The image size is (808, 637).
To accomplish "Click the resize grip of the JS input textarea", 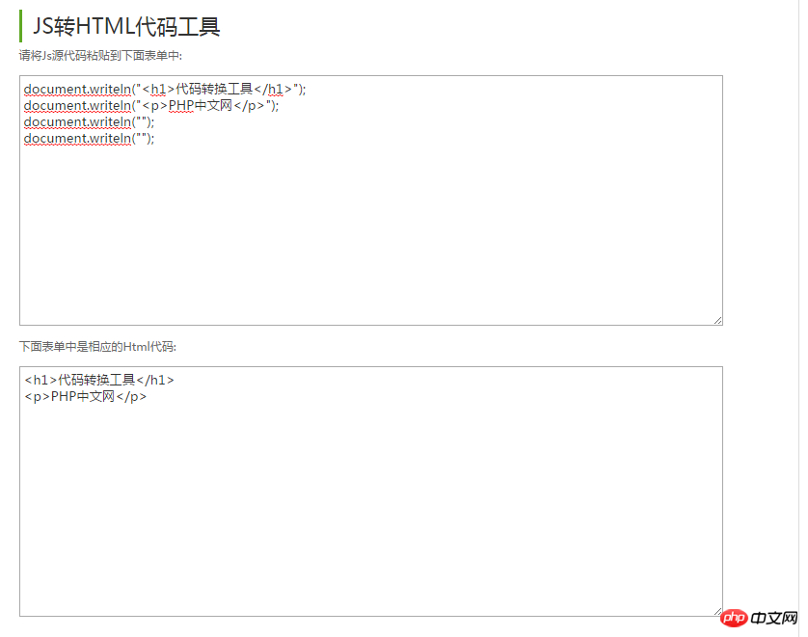I will click(x=717, y=318).
